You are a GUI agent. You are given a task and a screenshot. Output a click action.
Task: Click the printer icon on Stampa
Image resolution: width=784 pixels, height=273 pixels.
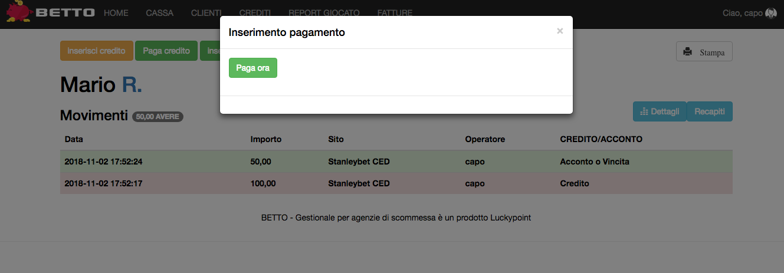pos(687,52)
